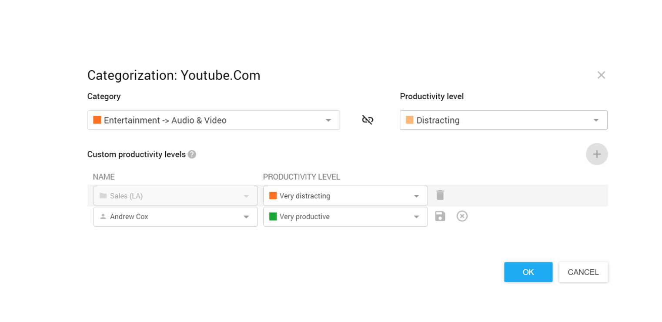The height and width of the screenshot is (322, 662).
Task: Open help for Custom productivity levels
Action: 192,154
